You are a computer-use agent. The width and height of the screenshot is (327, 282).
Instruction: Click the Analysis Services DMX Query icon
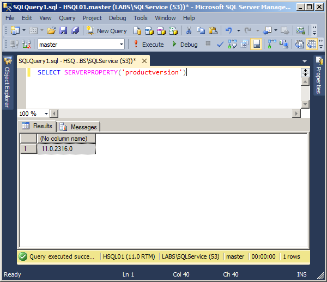(x=161, y=31)
